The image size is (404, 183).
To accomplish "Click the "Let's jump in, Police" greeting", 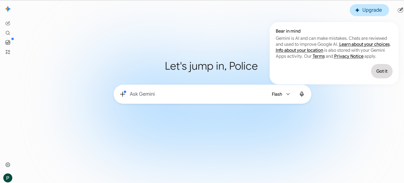I will coord(211,66).
